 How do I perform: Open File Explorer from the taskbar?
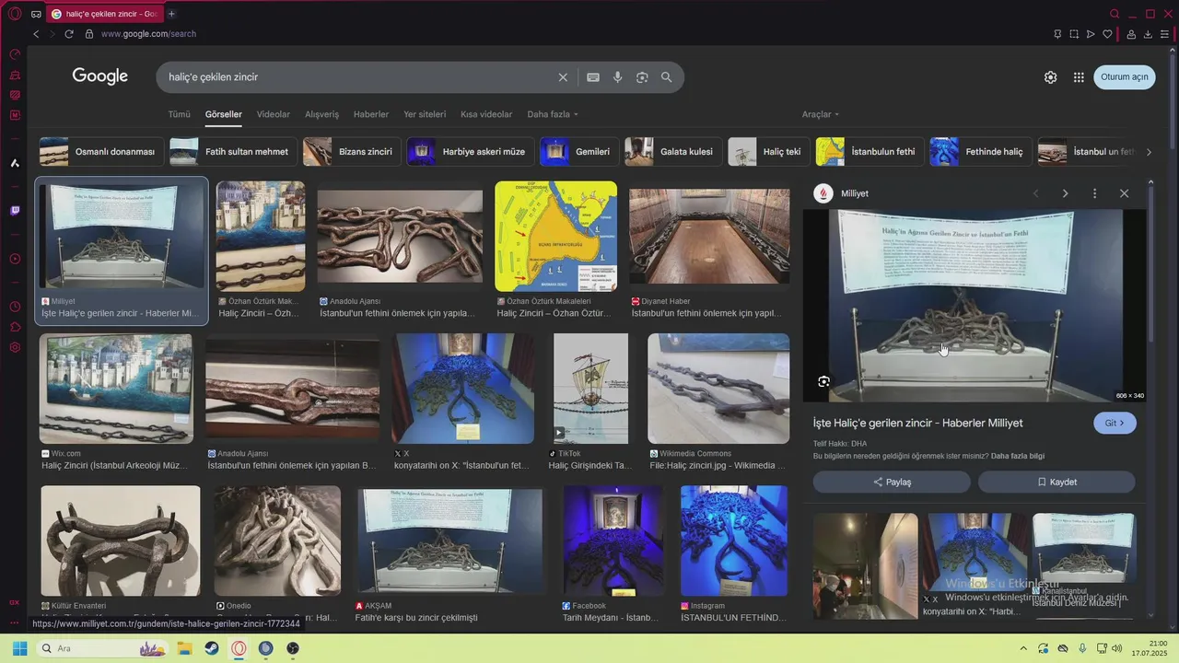coord(184,648)
